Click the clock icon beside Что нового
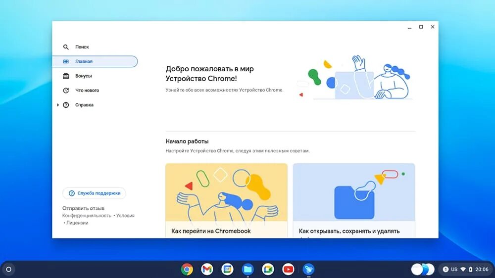This screenshot has height=278, width=495. 66,91
